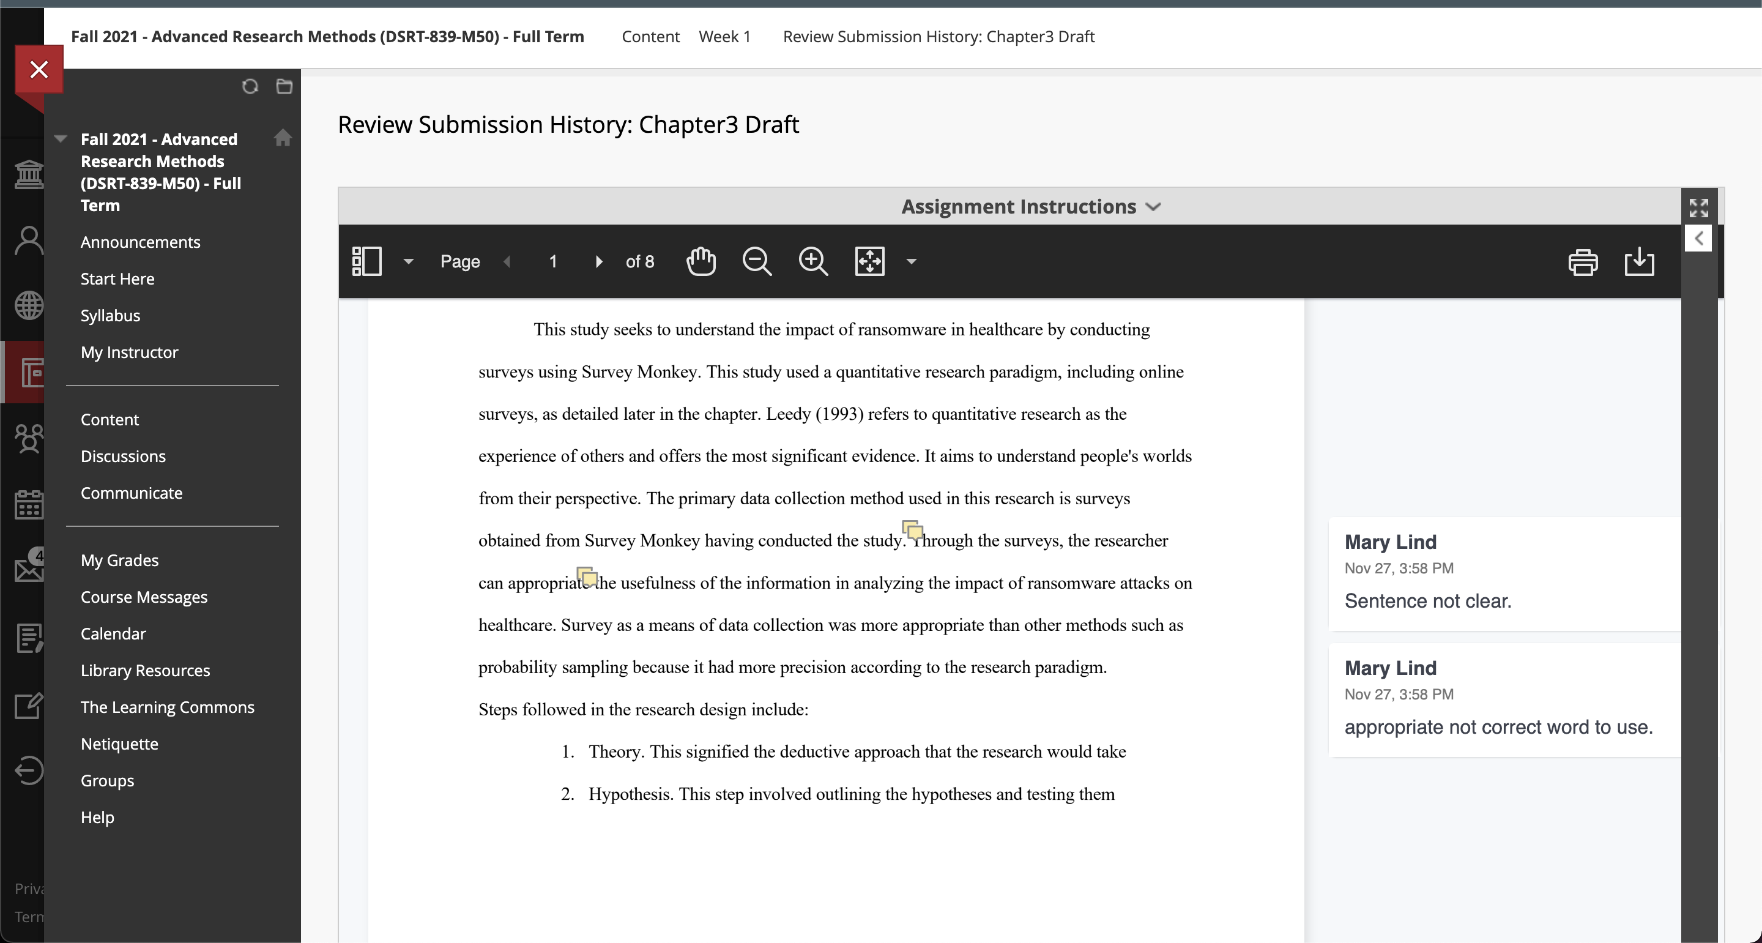Zoom out of the document
The width and height of the screenshot is (1762, 943).
coord(757,261)
